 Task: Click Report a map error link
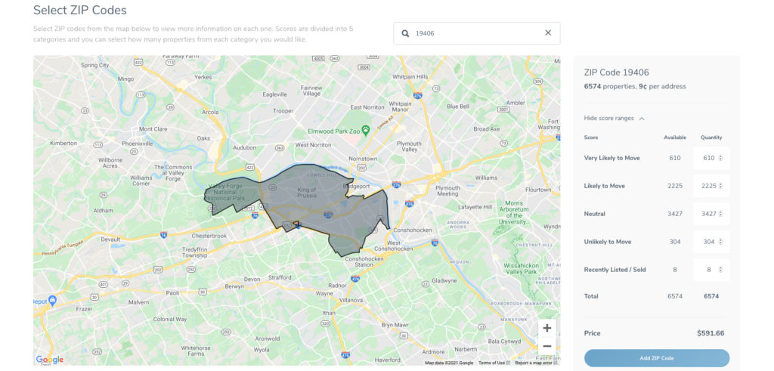tap(534, 363)
